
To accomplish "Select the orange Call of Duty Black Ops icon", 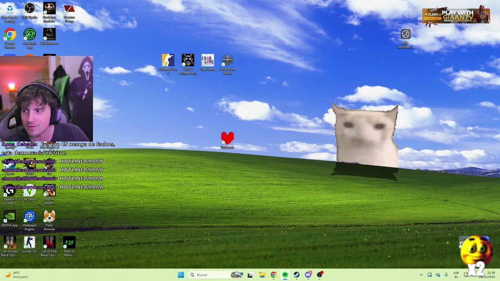I will pyautogui.click(x=10, y=247).
